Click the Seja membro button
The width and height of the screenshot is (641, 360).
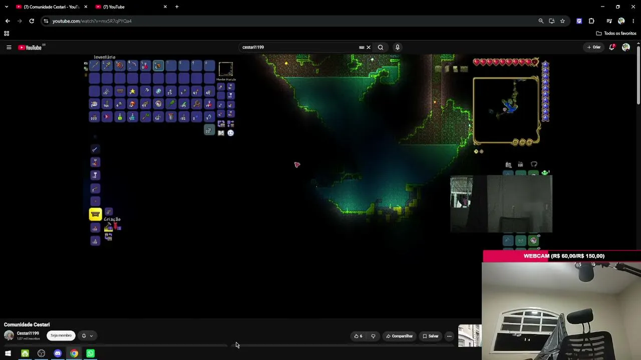[x=61, y=335]
